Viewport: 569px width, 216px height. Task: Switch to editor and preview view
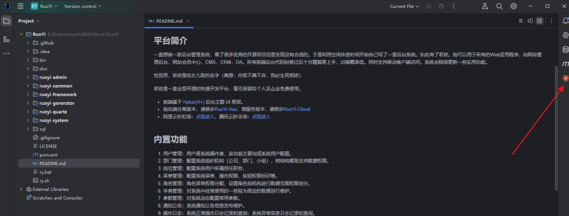(530, 21)
